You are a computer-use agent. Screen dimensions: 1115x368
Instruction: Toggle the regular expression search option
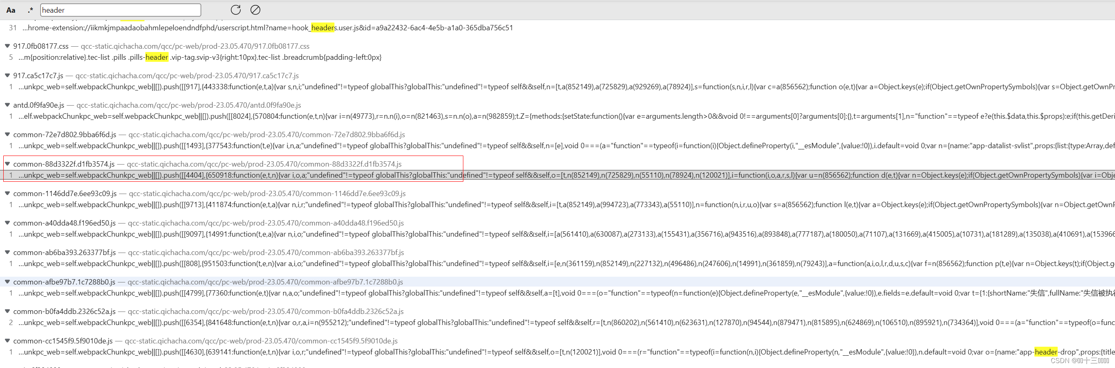coord(30,10)
